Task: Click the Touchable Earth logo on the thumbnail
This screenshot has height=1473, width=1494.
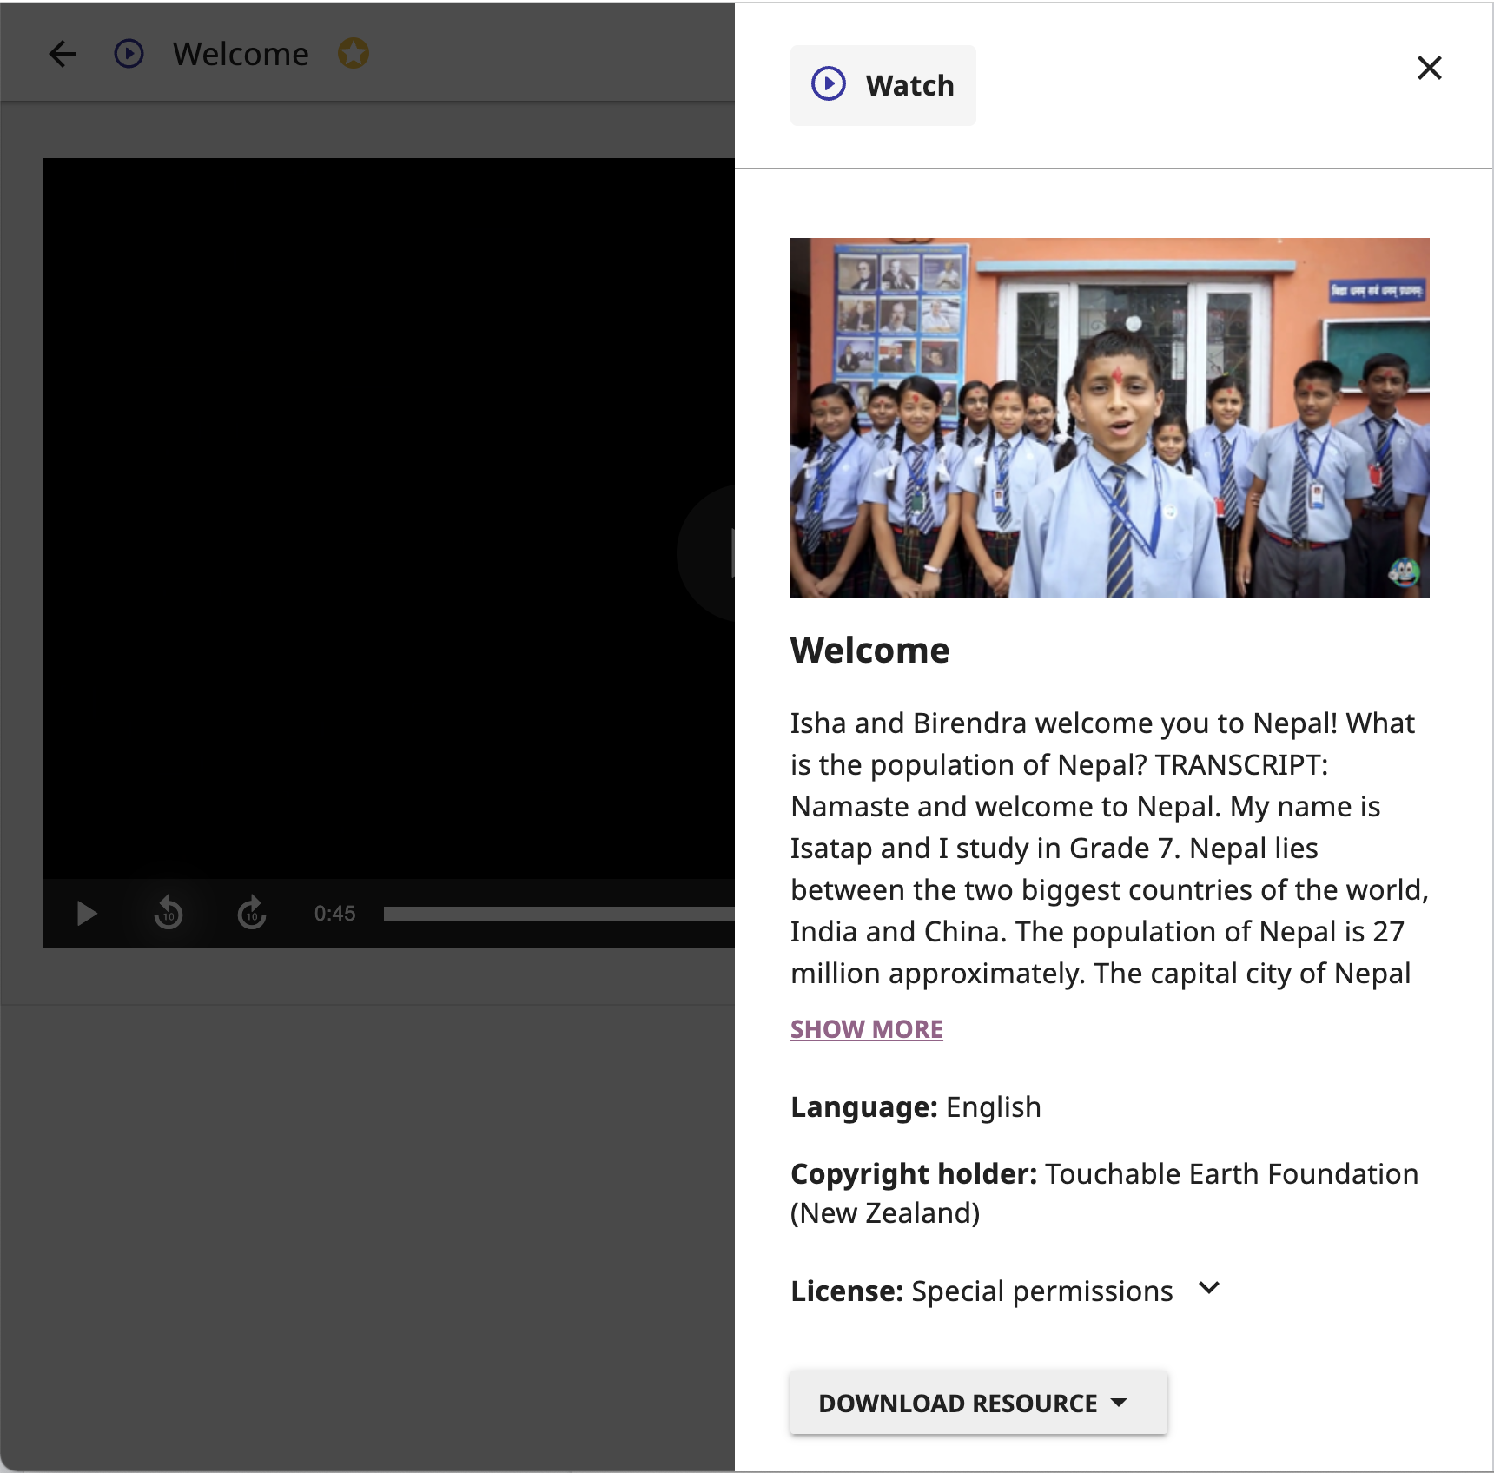Action: pos(1404,573)
